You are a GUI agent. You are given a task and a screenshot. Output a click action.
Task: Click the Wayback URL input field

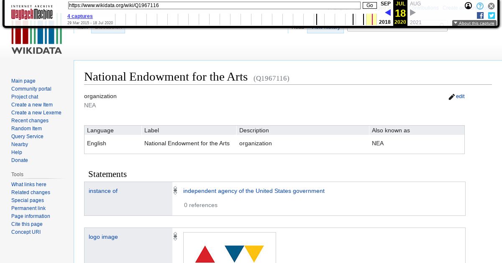(x=214, y=5)
